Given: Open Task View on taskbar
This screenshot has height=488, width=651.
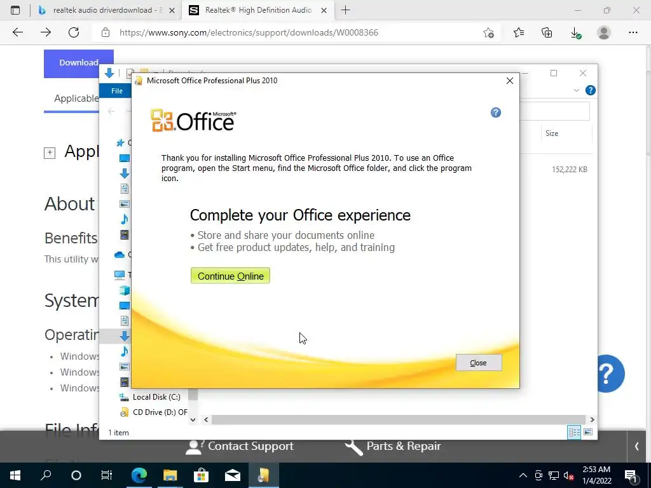Looking at the screenshot, I should pyautogui.click(x=107, y=475).
